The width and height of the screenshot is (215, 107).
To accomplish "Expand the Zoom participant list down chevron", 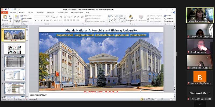I will (x=200, y=104).
